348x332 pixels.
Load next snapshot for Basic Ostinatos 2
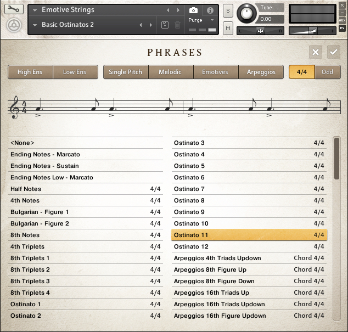tap(151, 25)
